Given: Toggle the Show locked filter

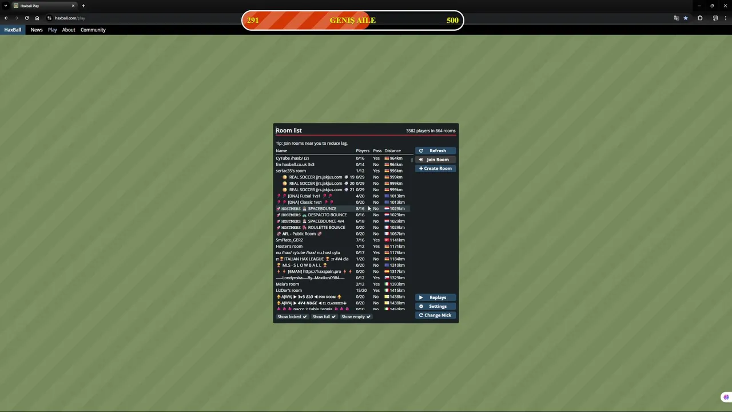Looking at the screenshot, I should (292, 316).
